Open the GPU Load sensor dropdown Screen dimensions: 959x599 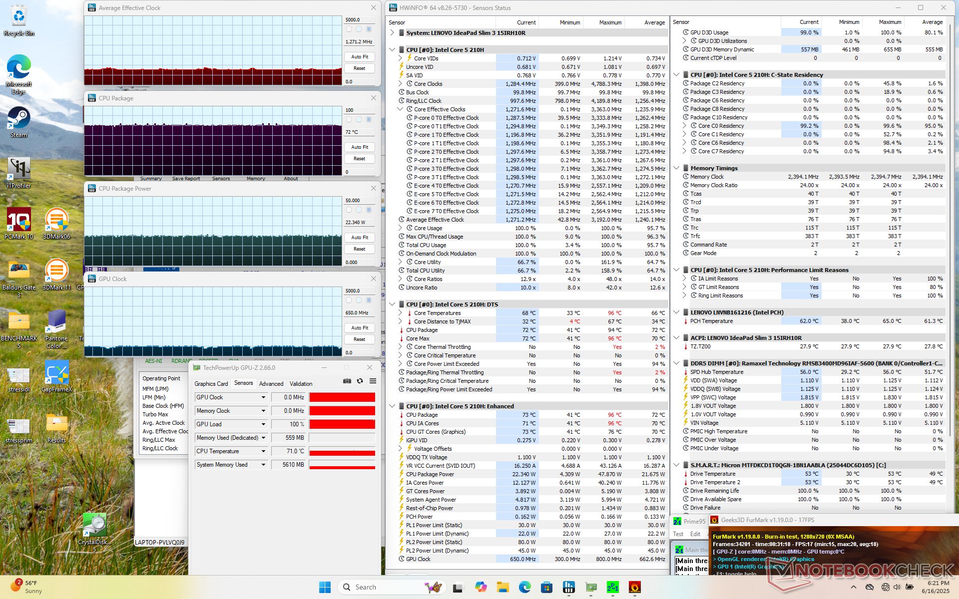click(263, 424)
